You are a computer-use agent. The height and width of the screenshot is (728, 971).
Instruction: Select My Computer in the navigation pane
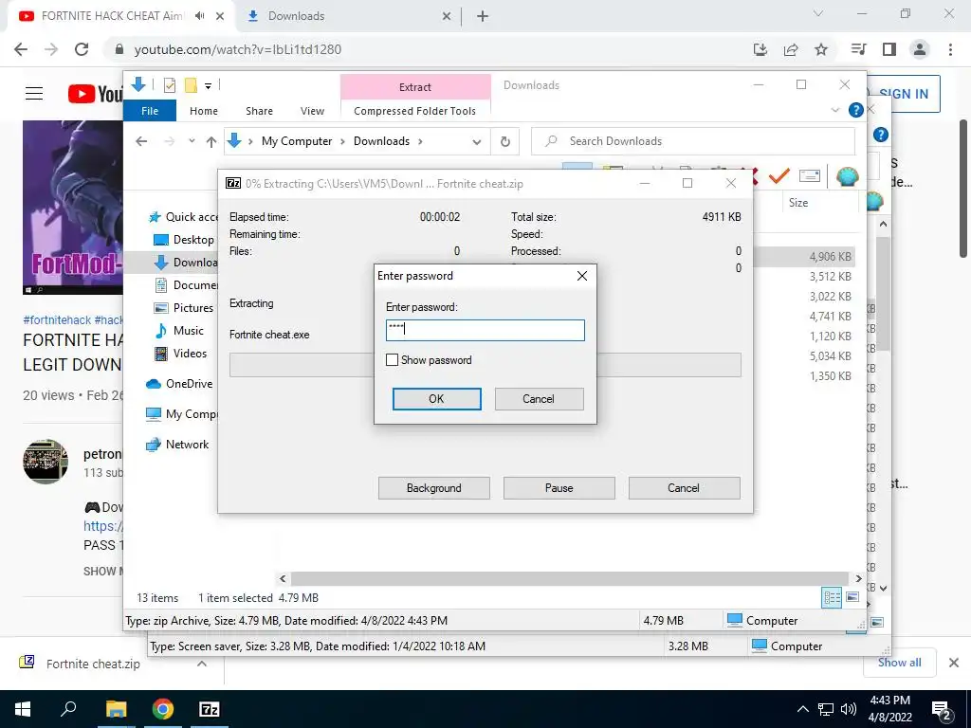pyautogui.click(x=181, y=414)
